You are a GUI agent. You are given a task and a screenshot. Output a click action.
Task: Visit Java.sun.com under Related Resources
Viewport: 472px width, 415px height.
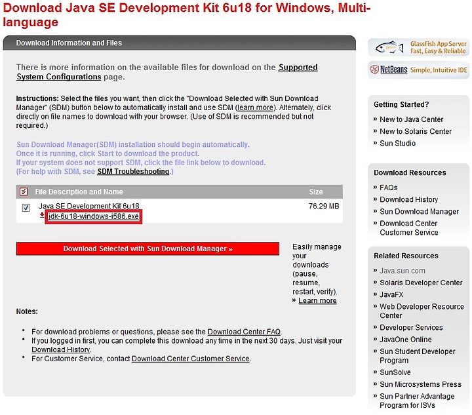pyautogui.click(x=402, y=271)
